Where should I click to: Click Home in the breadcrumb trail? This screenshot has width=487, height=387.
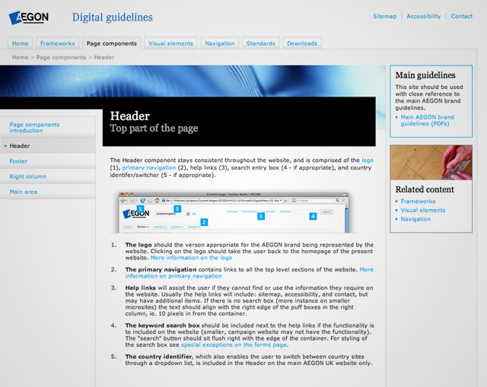click(x=21, y=57)
